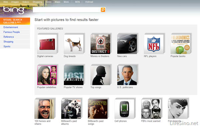Open the FBI's most wanted thumbnail
This screenshot has height=127, width=200.
151,109
